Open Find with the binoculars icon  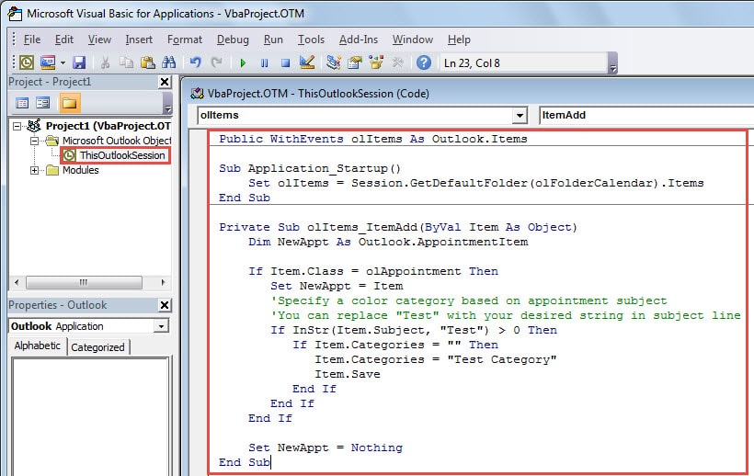169,62
